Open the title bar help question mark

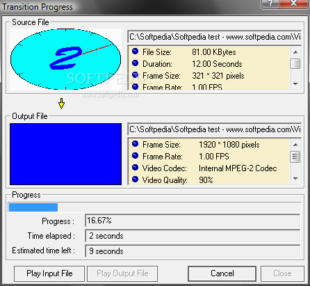coord(270,3)
